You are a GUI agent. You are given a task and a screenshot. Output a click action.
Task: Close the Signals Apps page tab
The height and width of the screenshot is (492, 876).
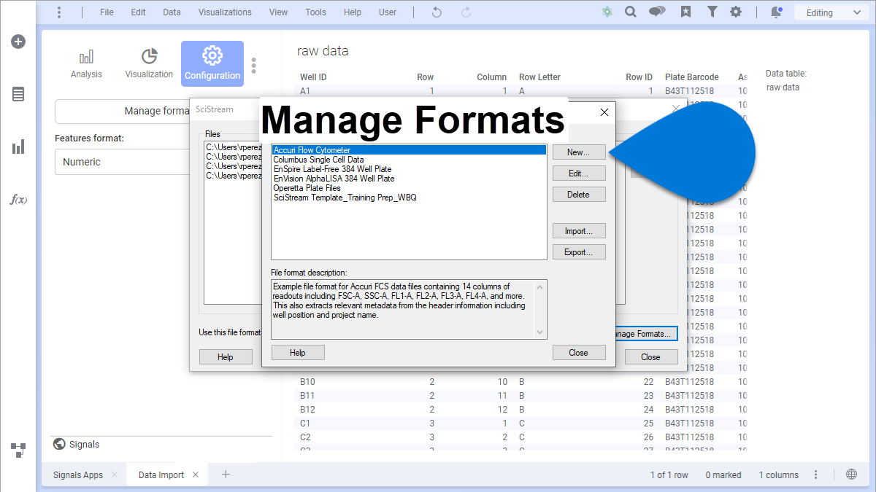[x=115, y=475]
